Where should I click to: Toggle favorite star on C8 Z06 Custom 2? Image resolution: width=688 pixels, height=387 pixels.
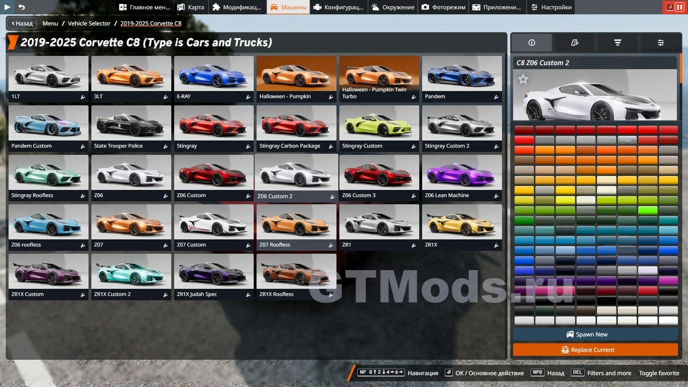tap(523, 79)
